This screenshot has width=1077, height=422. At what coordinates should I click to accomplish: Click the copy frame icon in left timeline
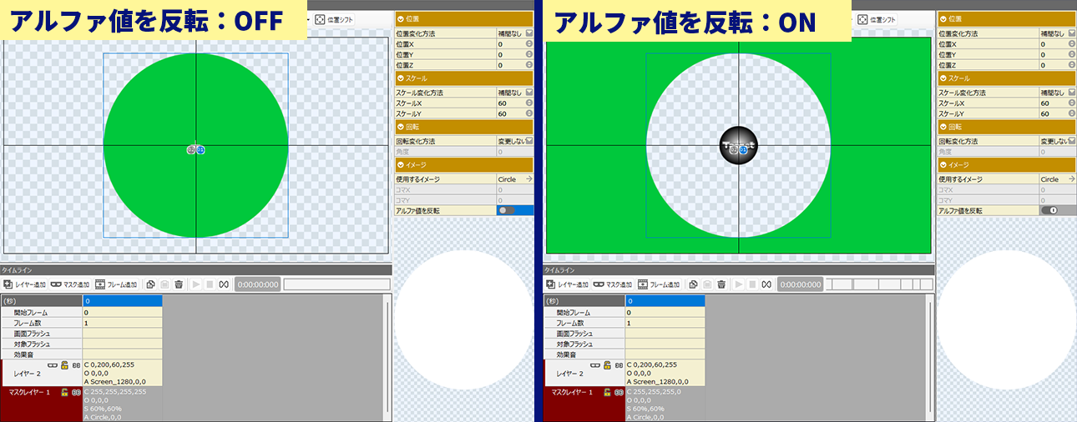tap(150, 284)
